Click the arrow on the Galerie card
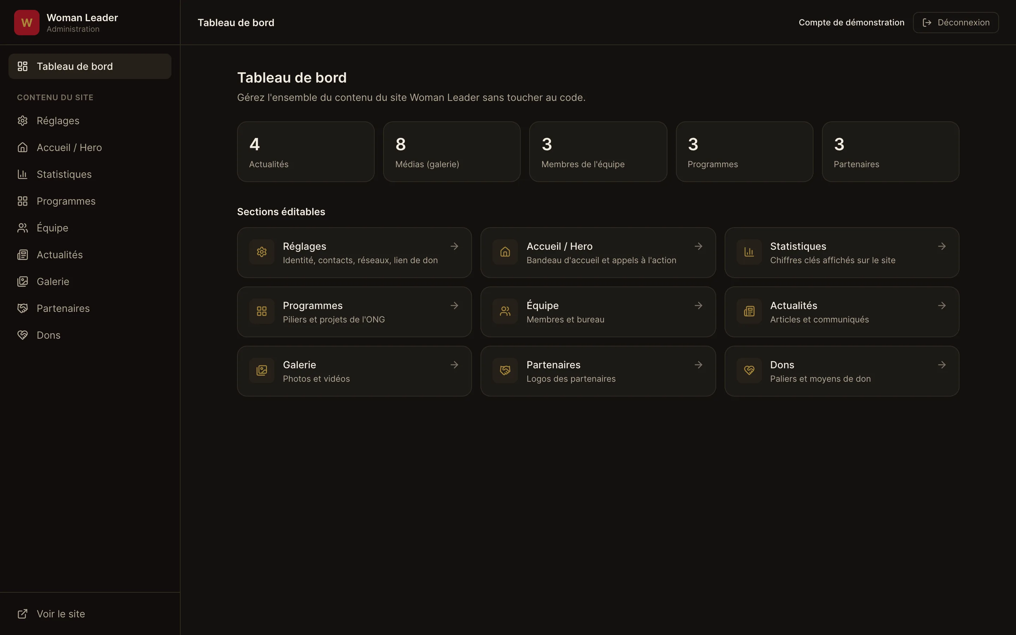 coord(454,364)
